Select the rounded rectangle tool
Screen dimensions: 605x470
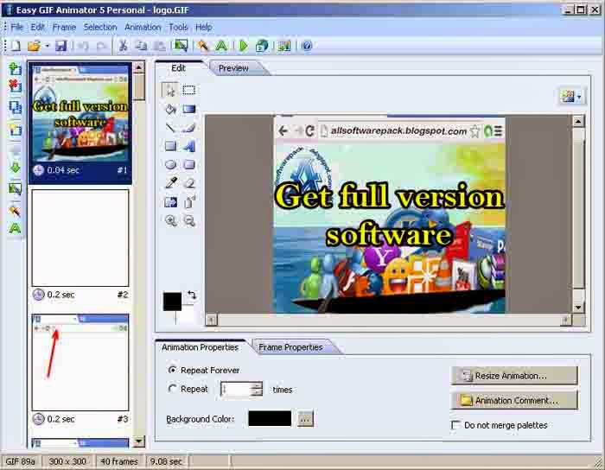pos(189,165)
